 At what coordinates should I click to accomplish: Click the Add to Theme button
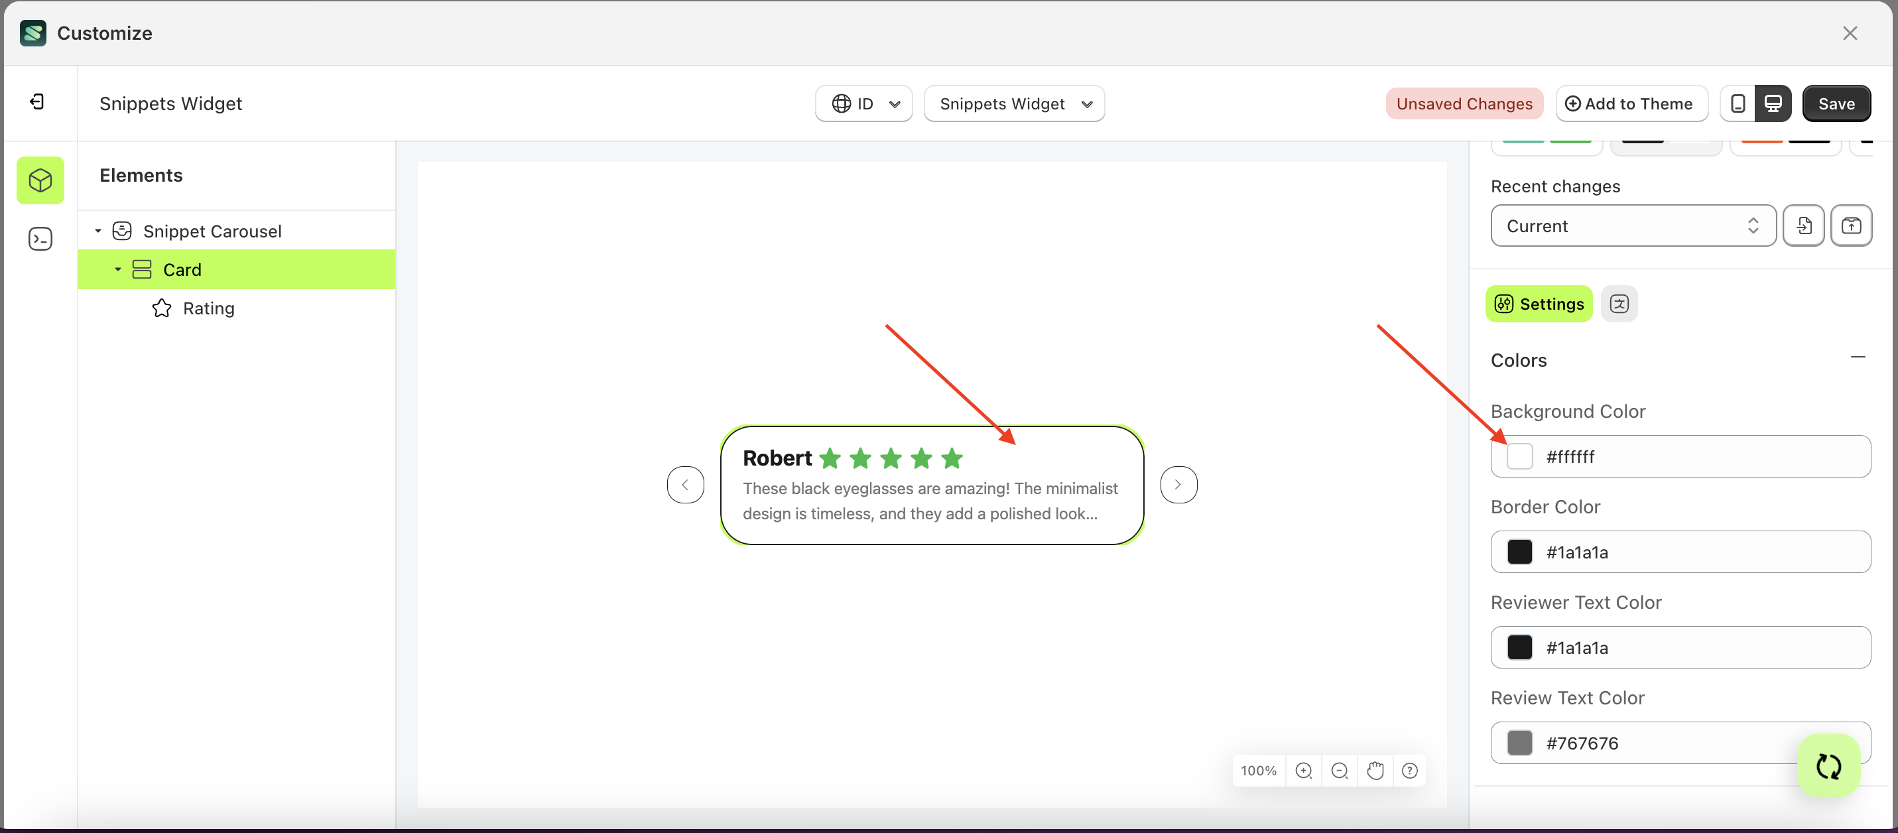pos(1631,103)
